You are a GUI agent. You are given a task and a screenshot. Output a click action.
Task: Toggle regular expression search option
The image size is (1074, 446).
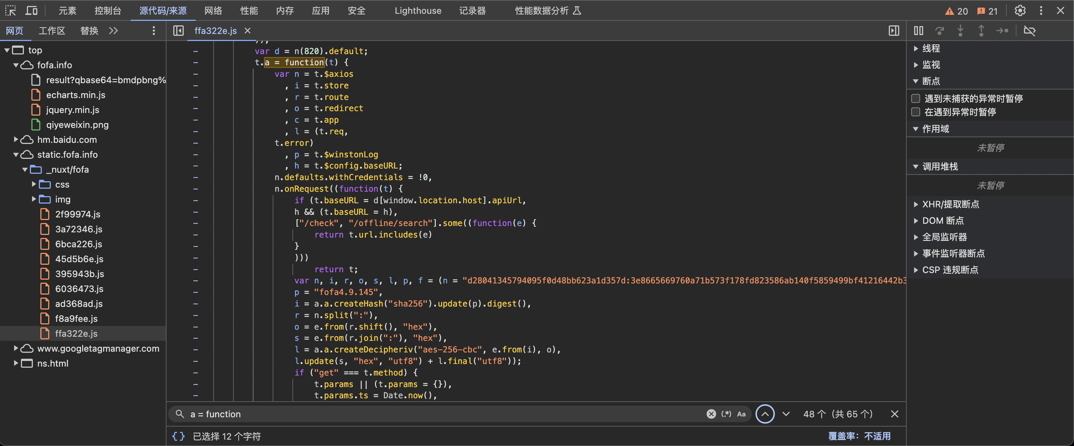click(726, 414)
